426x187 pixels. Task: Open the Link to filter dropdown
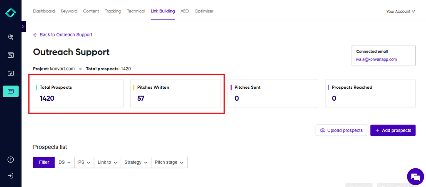(x=107, y=163)
